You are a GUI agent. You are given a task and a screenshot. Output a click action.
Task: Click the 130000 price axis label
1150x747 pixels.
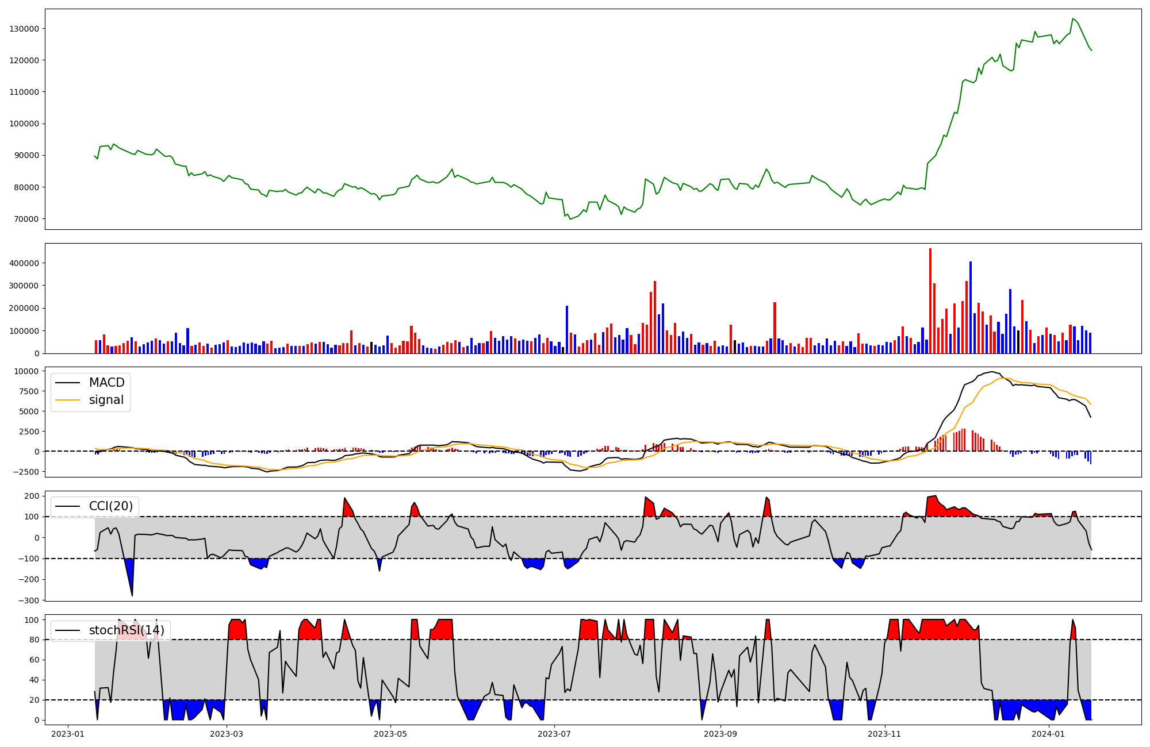(x=24, y=29)
